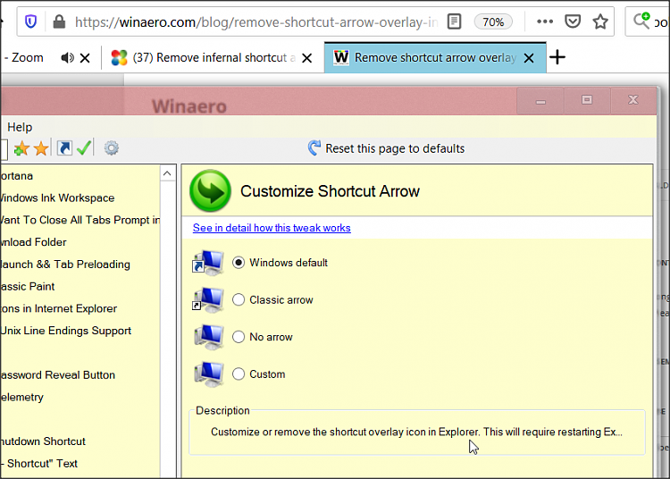Click the No arrow computer icon

click(x=208, y=337)
